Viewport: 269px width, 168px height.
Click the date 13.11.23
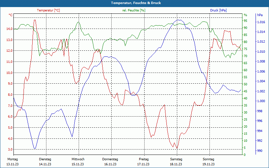[12, 164]
